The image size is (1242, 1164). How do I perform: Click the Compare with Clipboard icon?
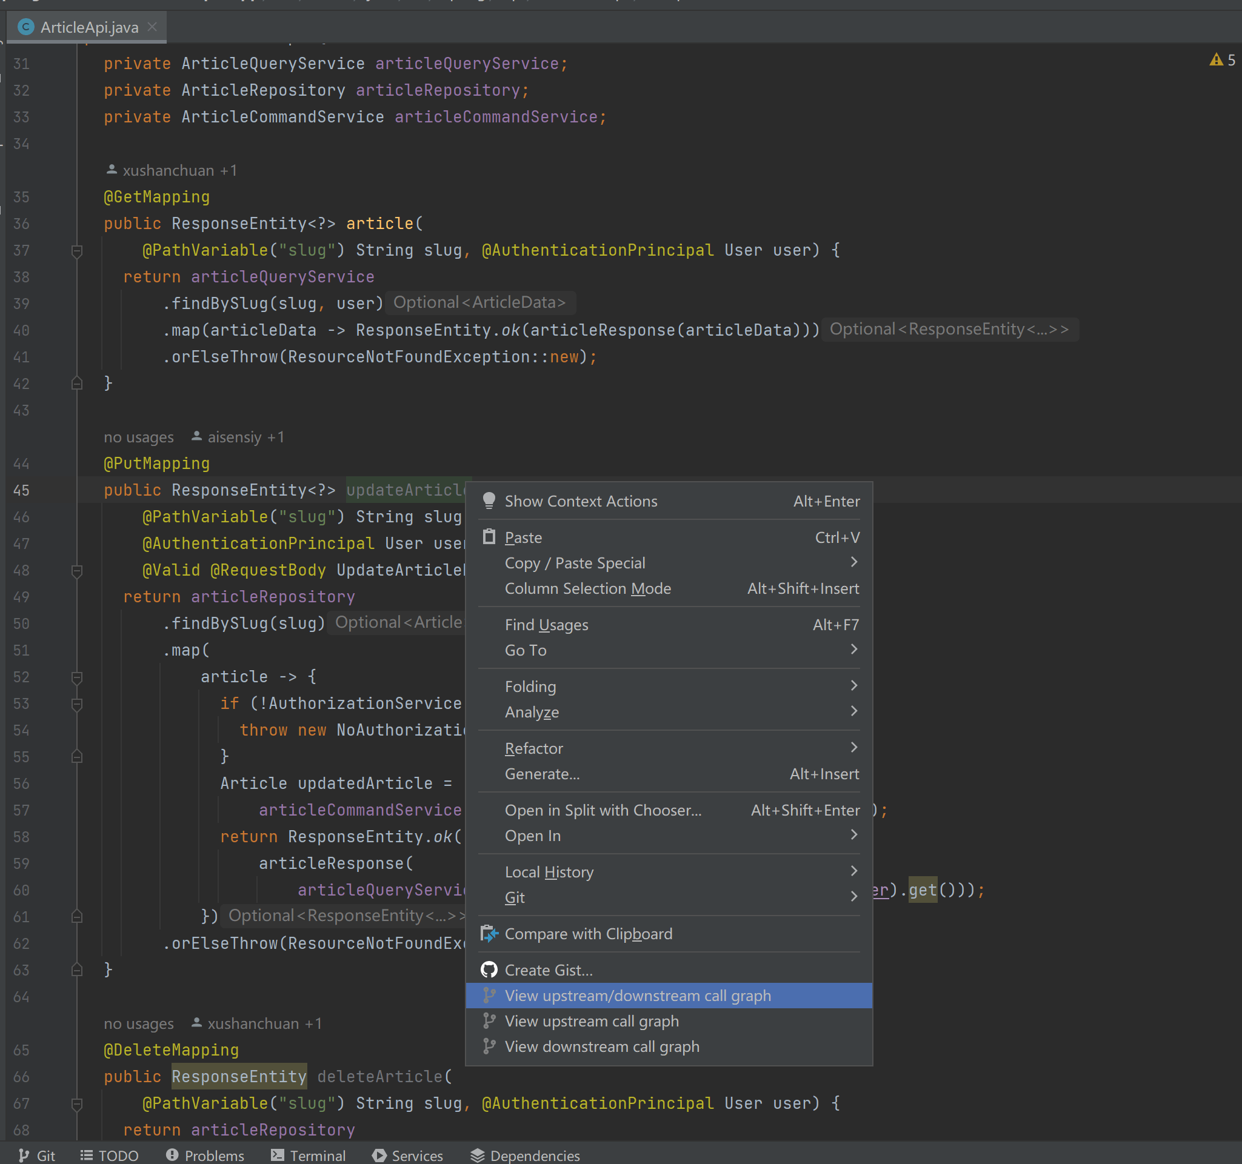pyautogui.click(x=489, y=934)
